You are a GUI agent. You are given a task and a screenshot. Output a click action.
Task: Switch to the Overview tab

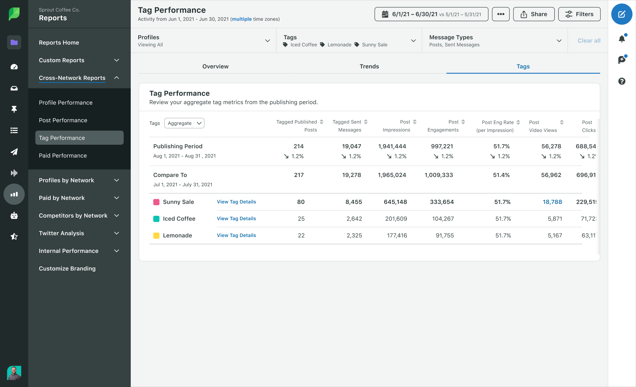[215, 66]
